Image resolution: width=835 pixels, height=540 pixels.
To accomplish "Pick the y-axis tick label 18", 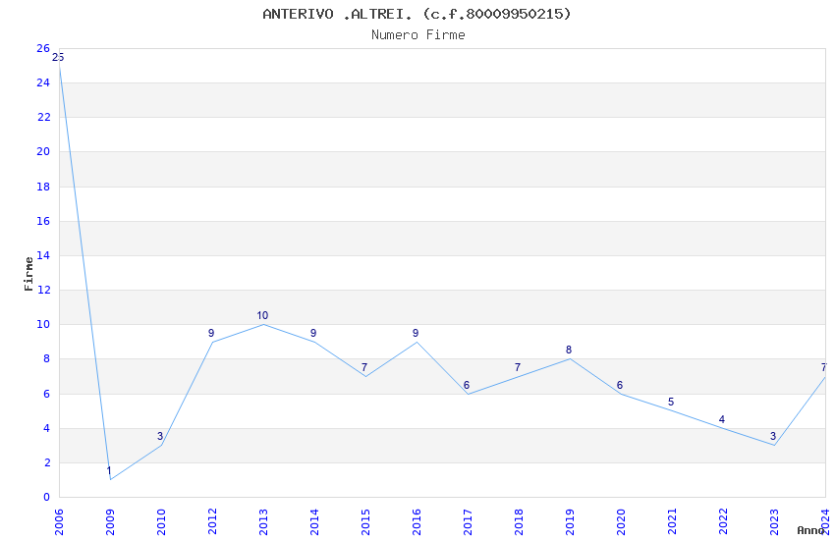I will (43, 187).
